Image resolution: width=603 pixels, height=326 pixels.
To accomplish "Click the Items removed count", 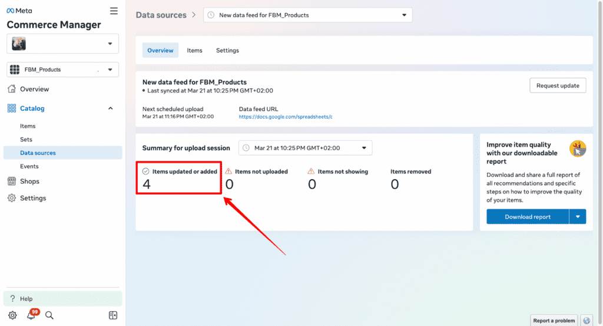I will coord(395,185).
